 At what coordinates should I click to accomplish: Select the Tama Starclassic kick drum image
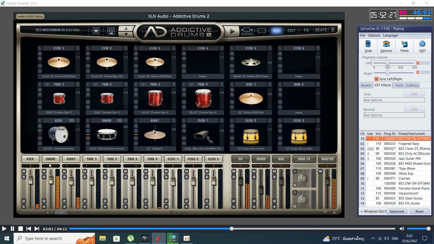pos(59,134)
